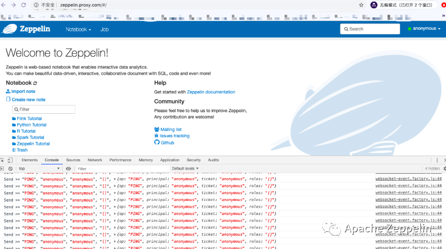Switch to the Application tab
The width and height of the screenshot is (446, 249).
170,160
